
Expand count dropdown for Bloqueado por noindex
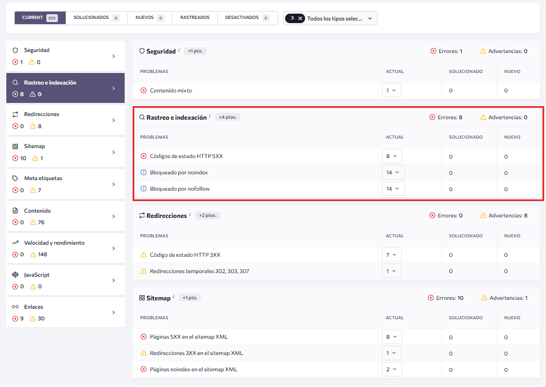point(393,173)
